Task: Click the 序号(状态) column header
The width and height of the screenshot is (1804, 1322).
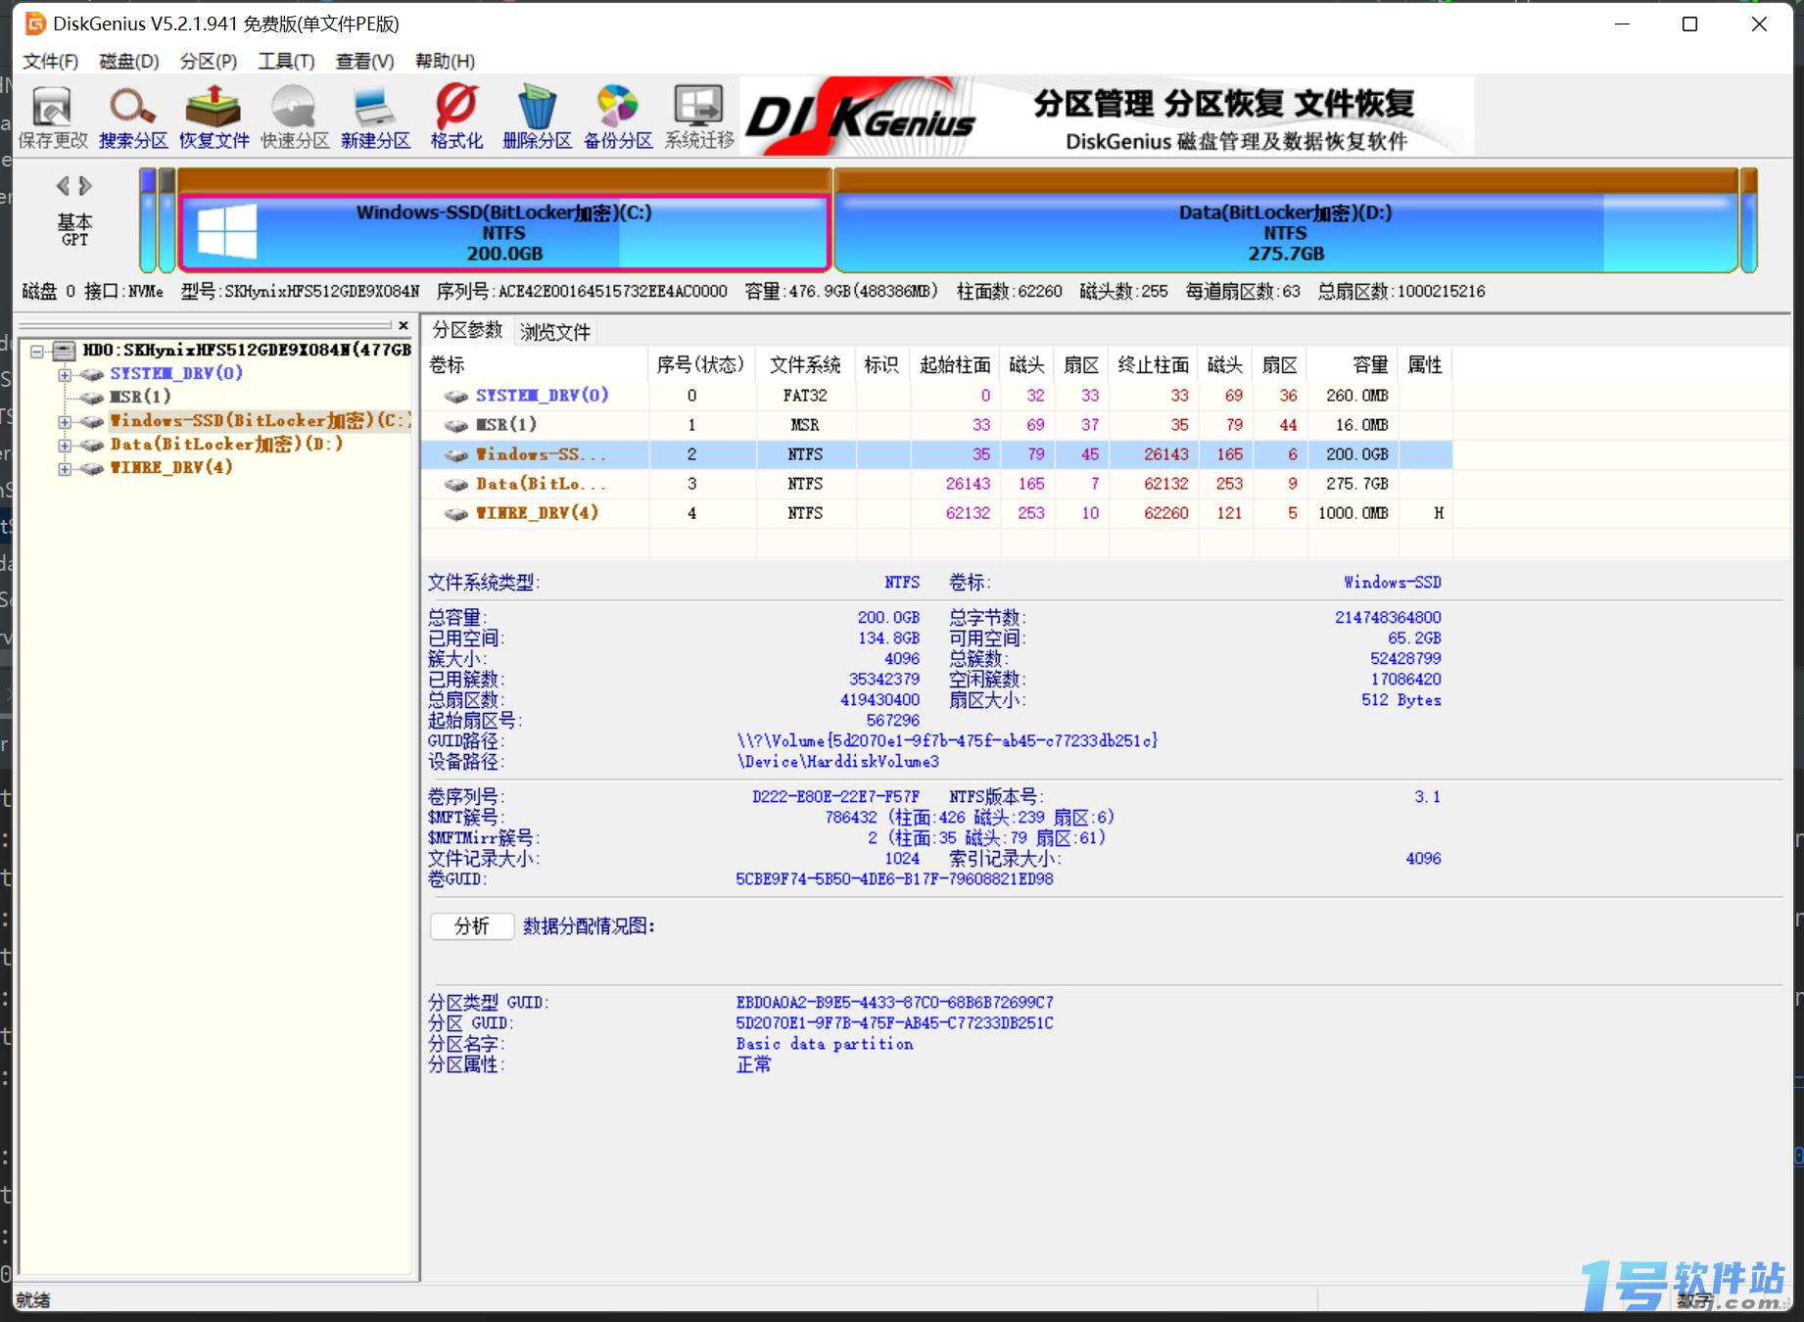Action: (701, 365)
